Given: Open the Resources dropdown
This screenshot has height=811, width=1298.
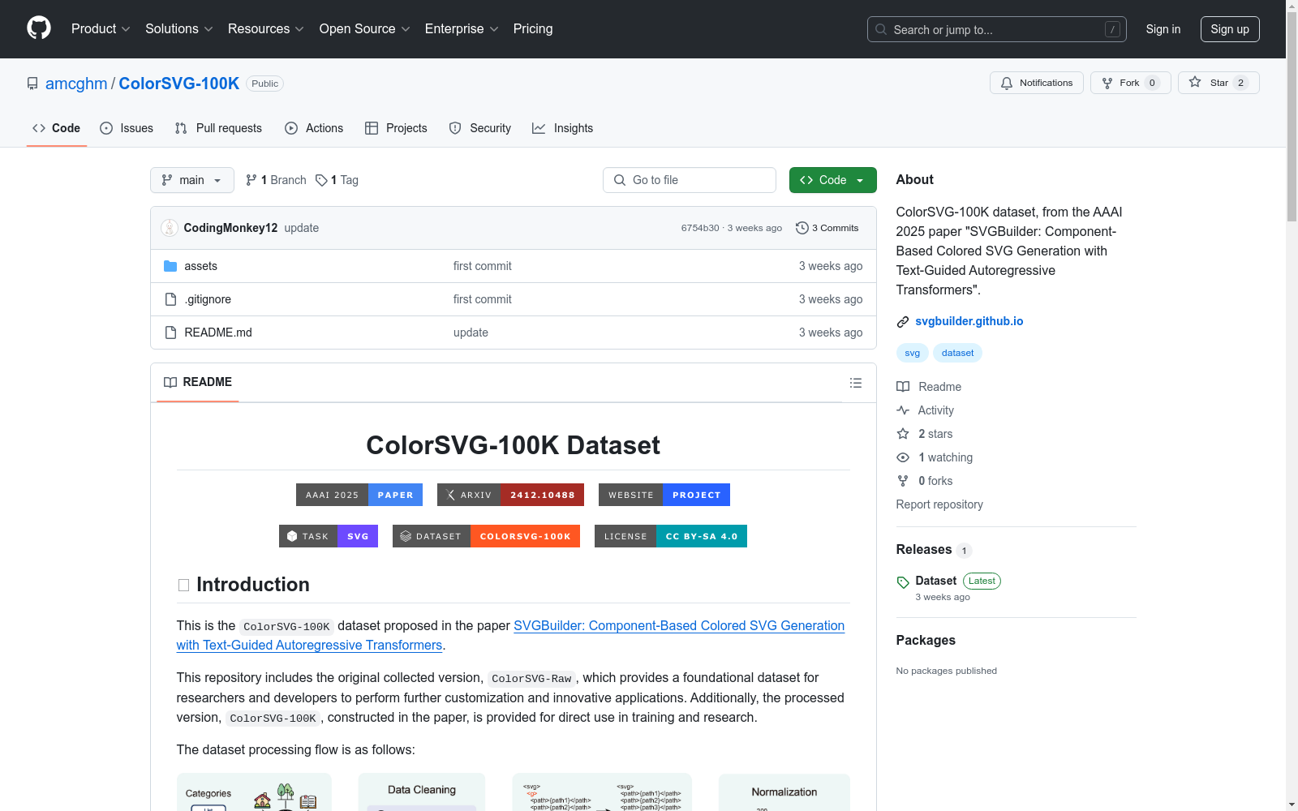Looking at the screenshot, I should [266, 29].
